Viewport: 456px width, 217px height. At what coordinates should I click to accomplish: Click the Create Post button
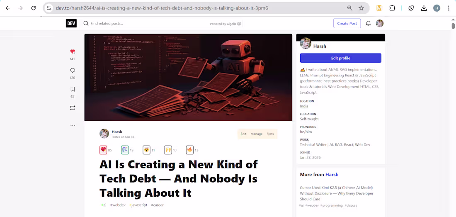347,23
